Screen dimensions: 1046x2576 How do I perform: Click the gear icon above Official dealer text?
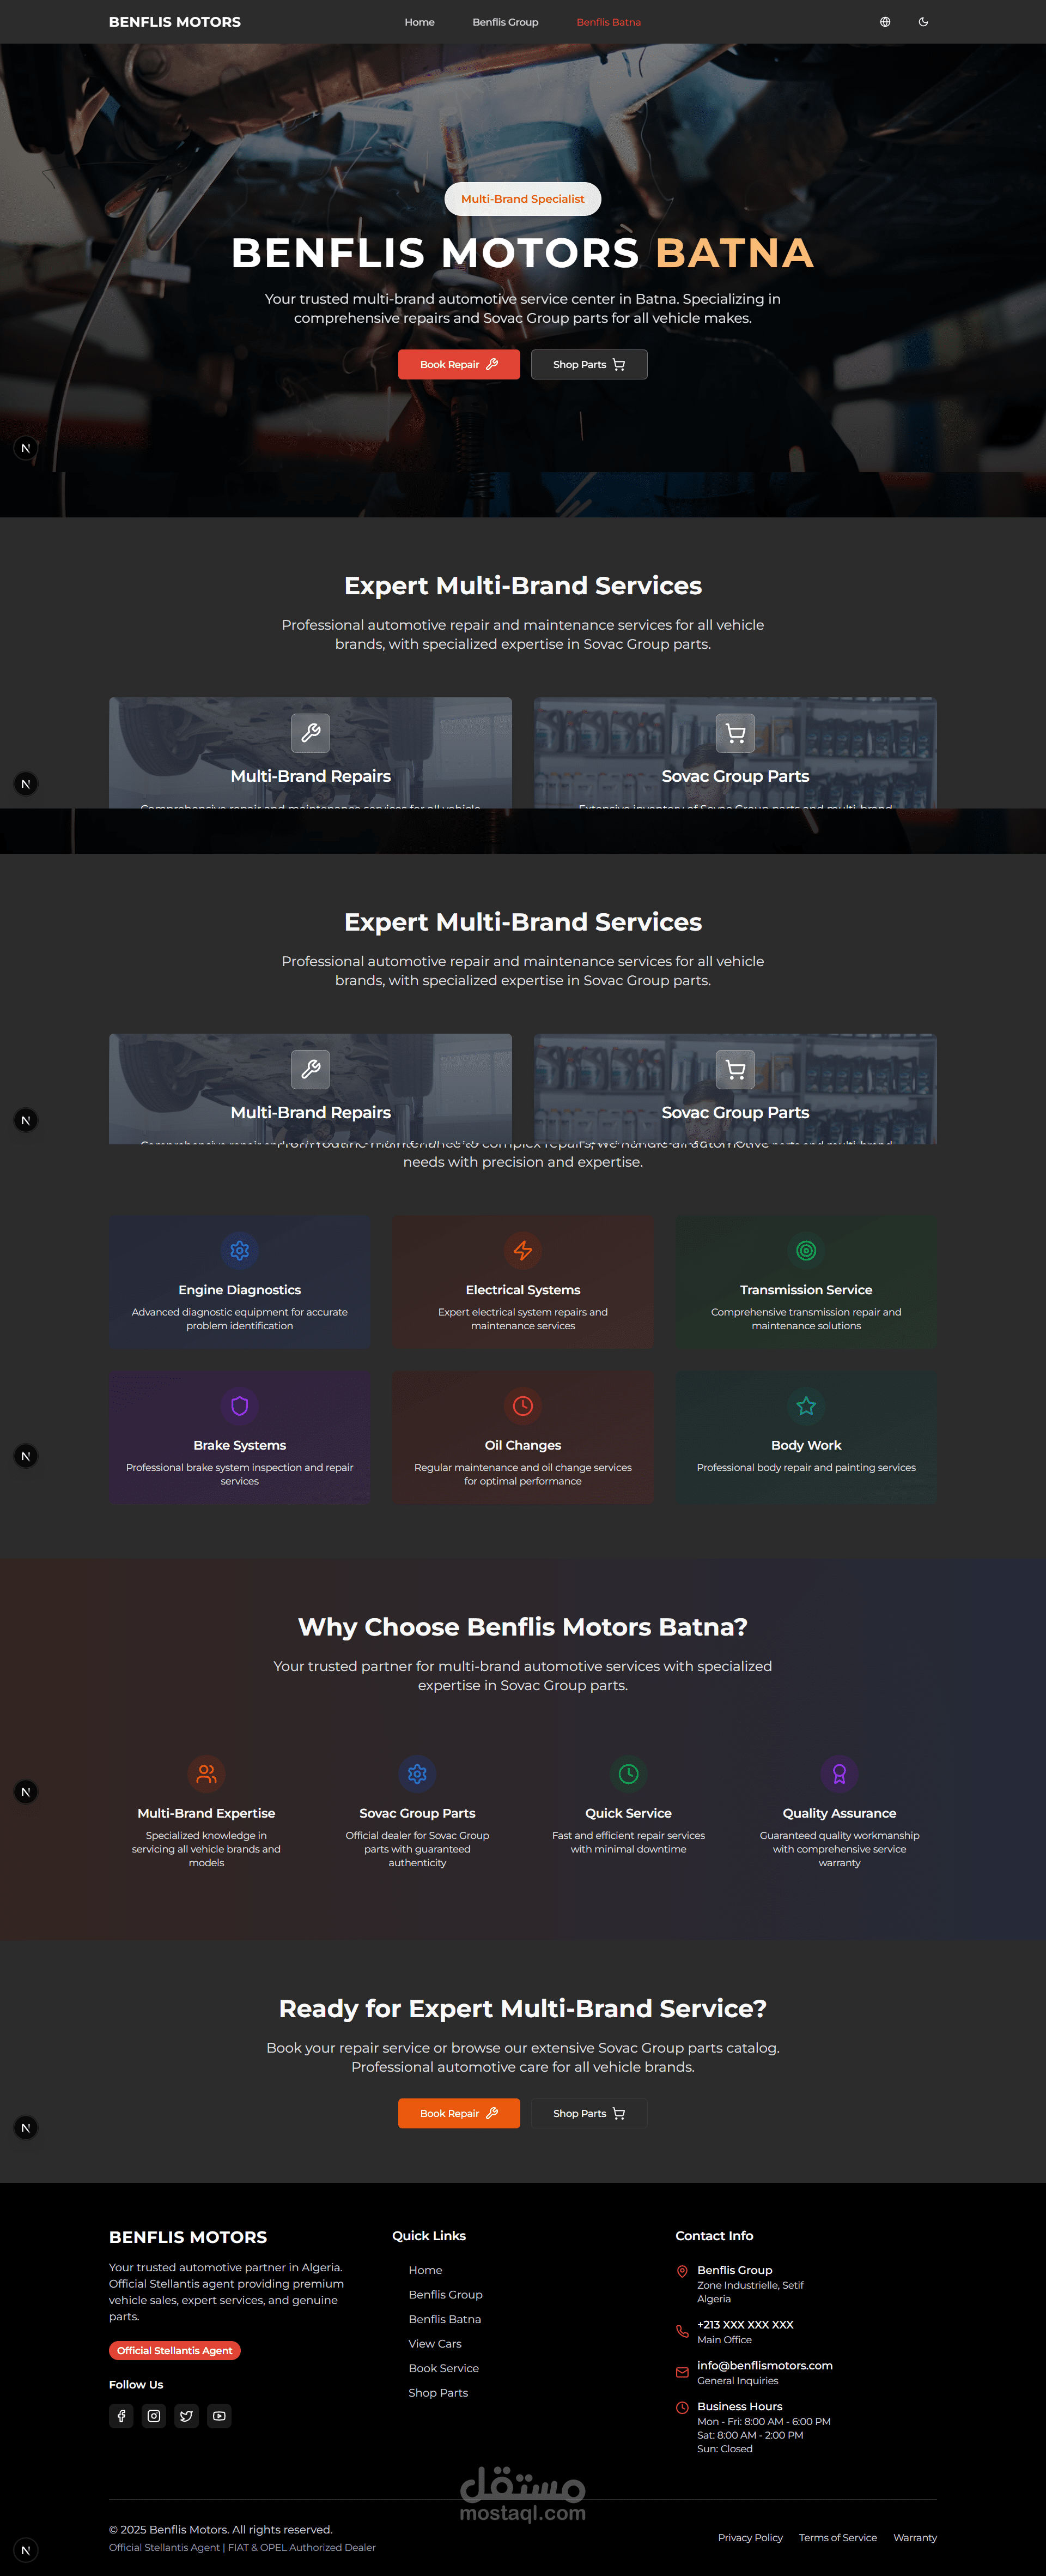click(418, 1773)
